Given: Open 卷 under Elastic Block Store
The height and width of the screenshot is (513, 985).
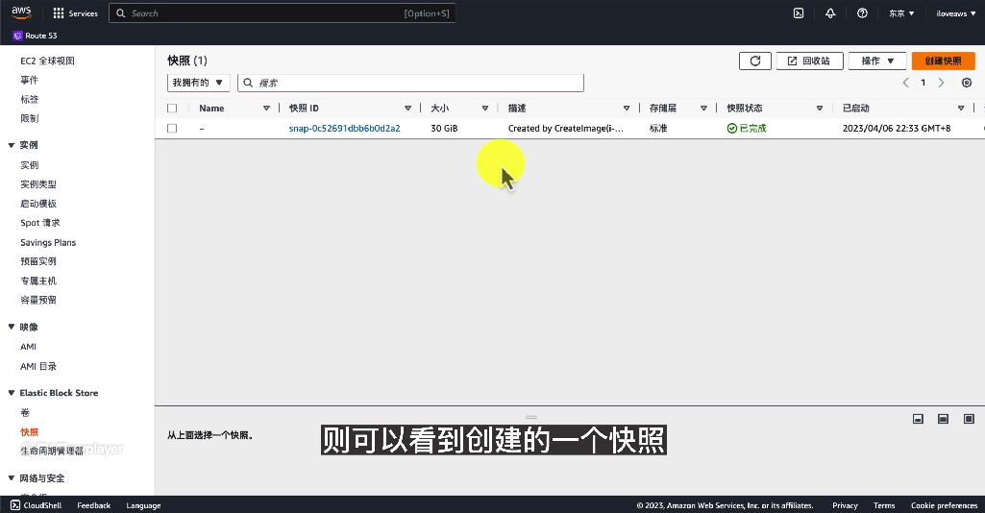Looking at the screenshot, I should (x=25, y=412).
